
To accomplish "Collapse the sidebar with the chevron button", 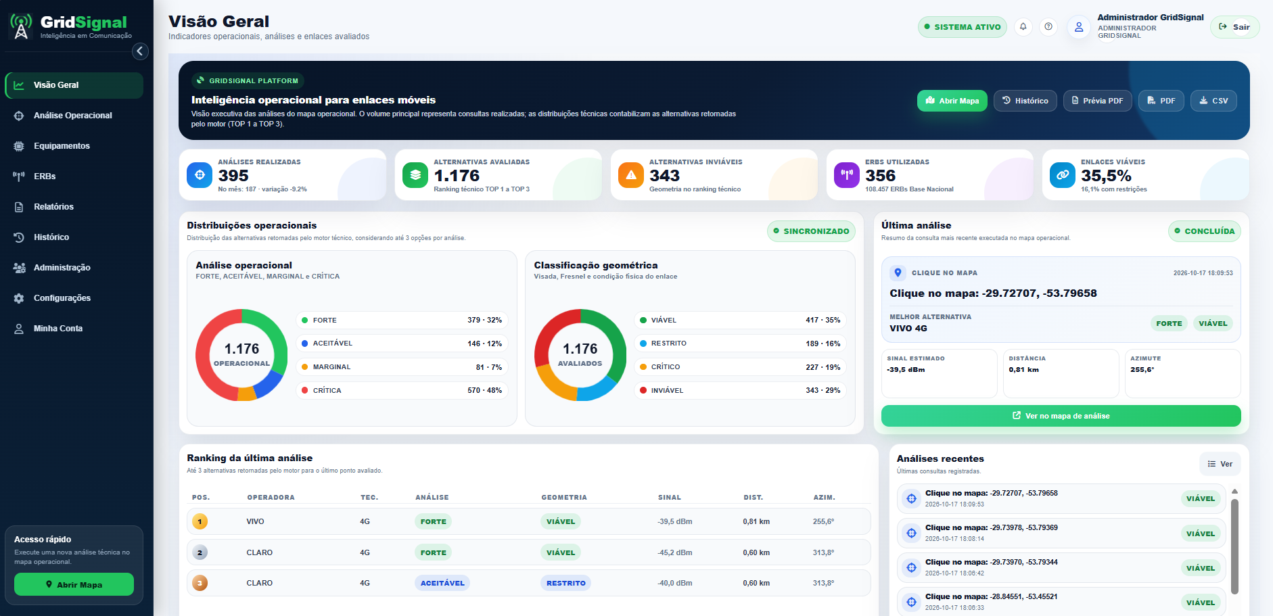I will (x=140, y=51).
